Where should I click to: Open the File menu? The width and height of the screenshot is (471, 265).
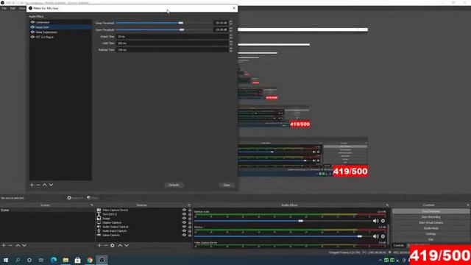click(4, 8)
